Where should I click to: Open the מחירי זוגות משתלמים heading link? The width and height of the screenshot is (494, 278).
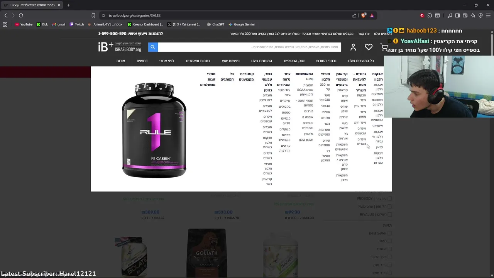point(208,79)
